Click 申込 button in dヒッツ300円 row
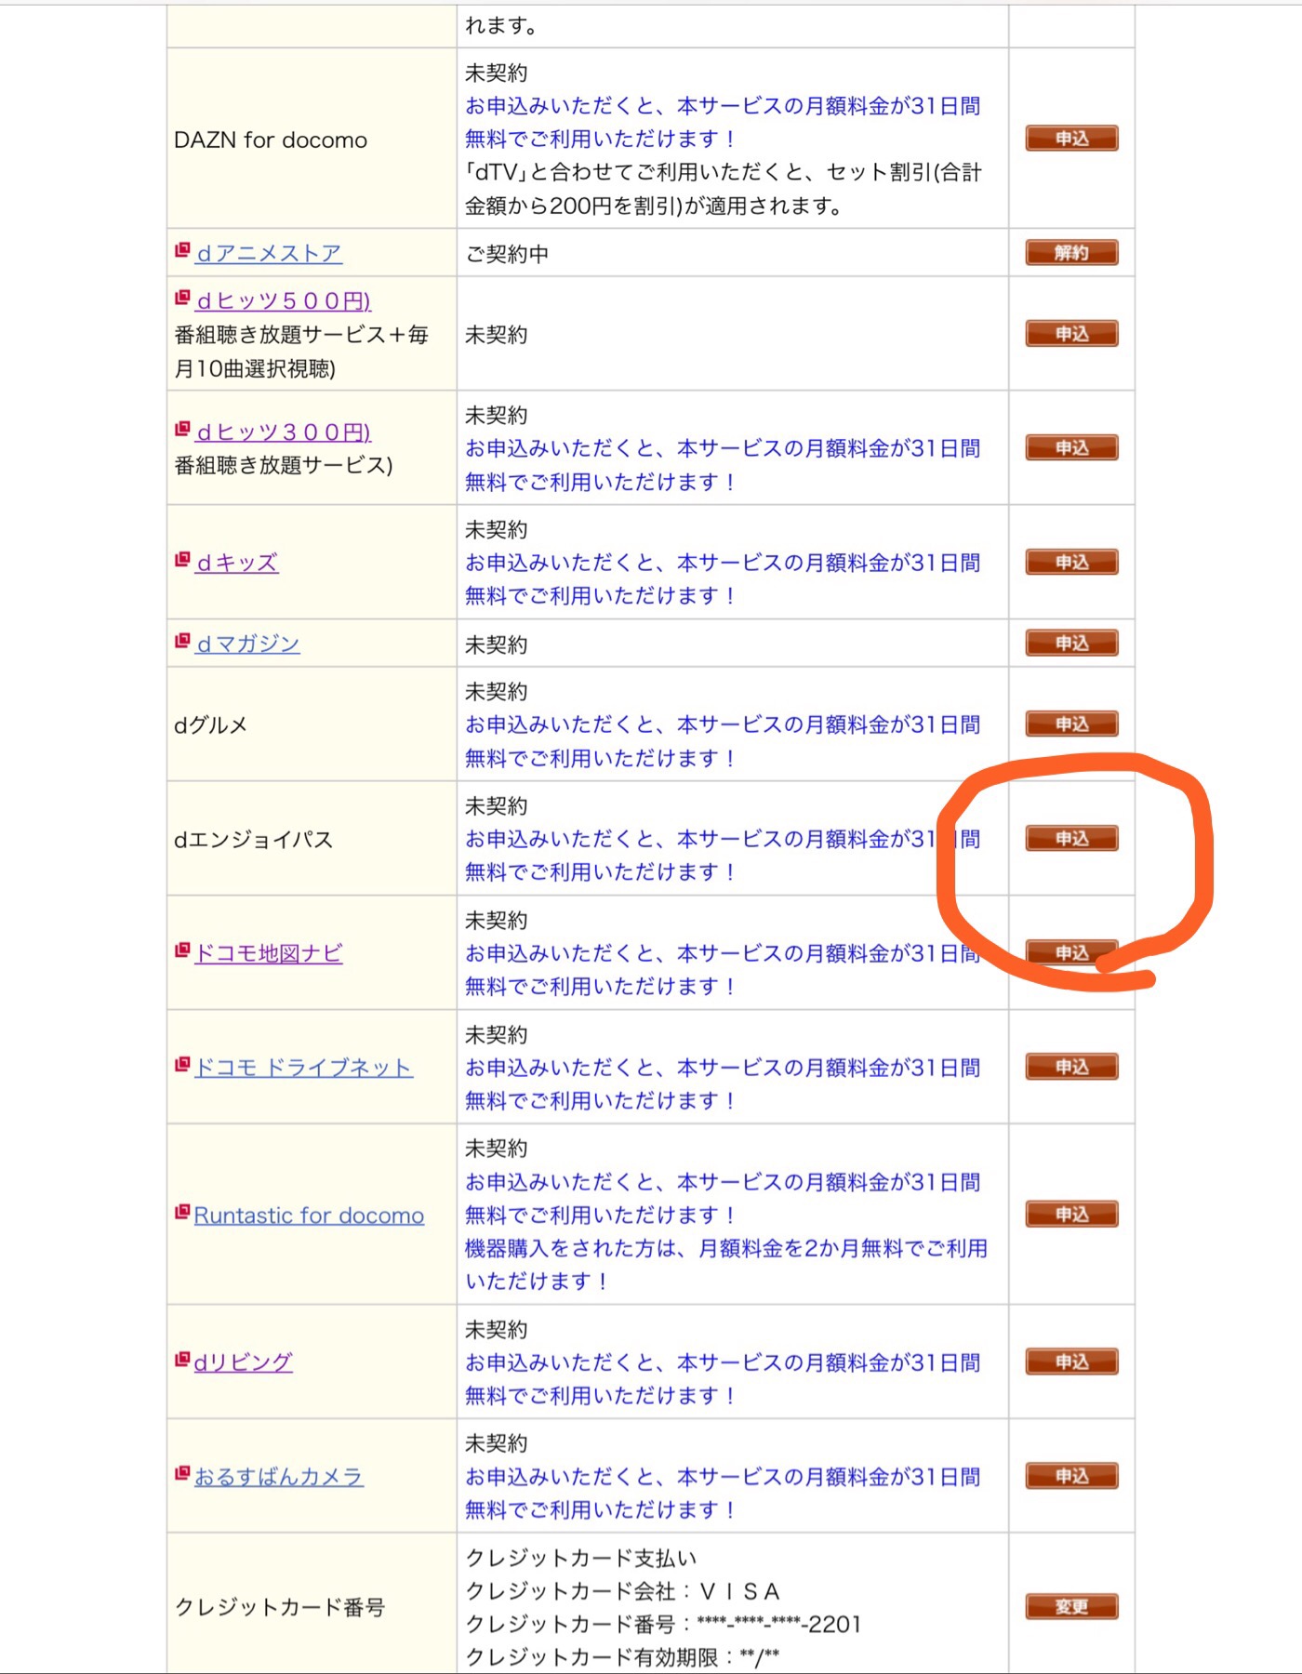Image resolution: width=1302 pixels, height=1674 pixels. point(1071,448)
